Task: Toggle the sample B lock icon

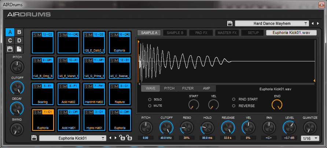Action: tap(129, 138)
